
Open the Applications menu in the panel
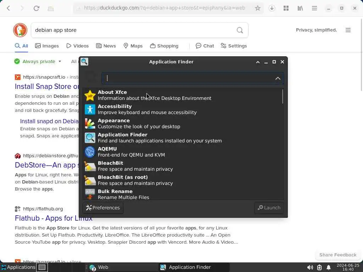[18, 267]
